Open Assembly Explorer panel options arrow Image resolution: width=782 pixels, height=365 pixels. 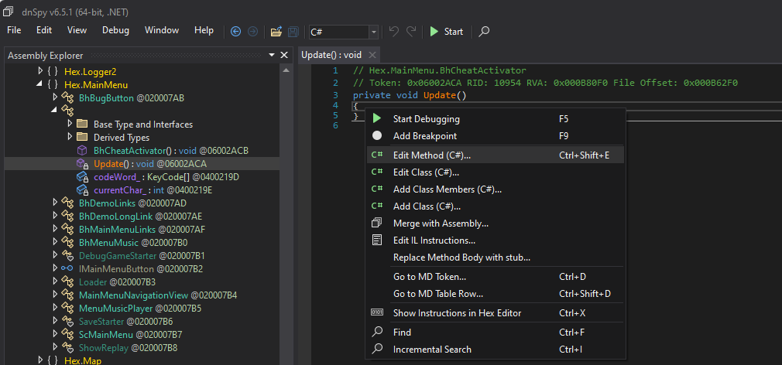click(272, 56)
